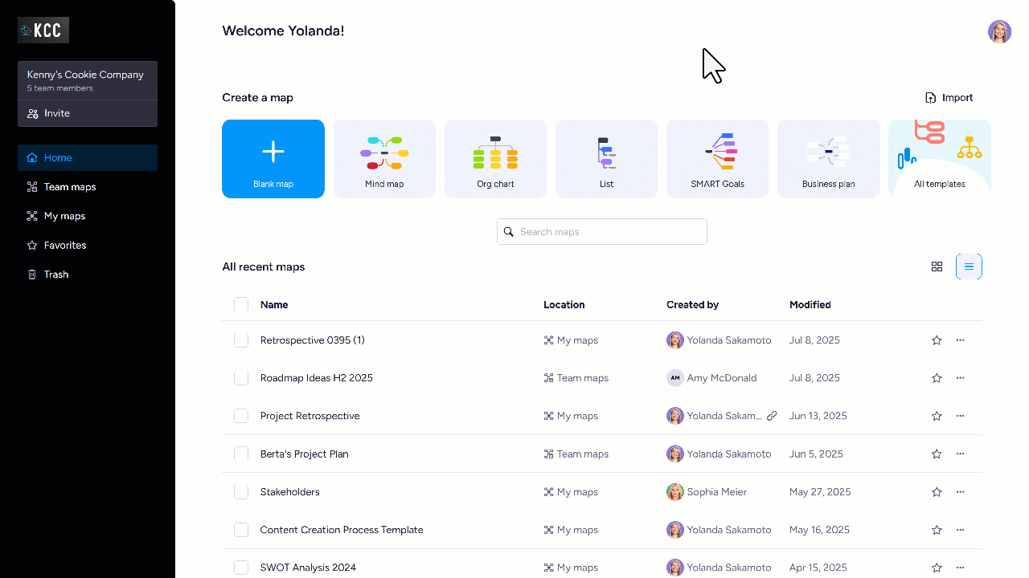Click the Jun 13, 2025 modified date

tap(818, 416)
